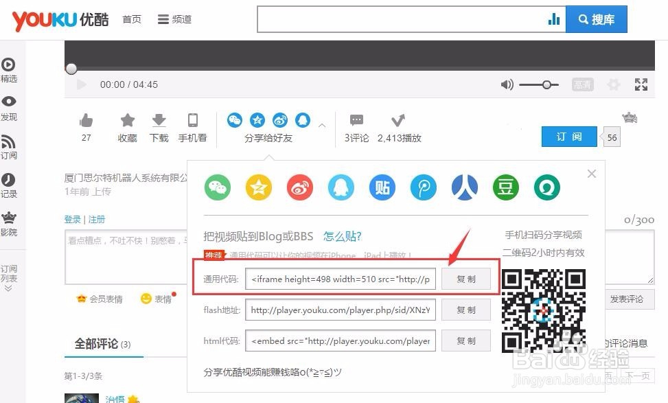Click the volume slider handle
Image resolution: width=668 pixels, height=403 pixels.
click(x=546, y=84)
